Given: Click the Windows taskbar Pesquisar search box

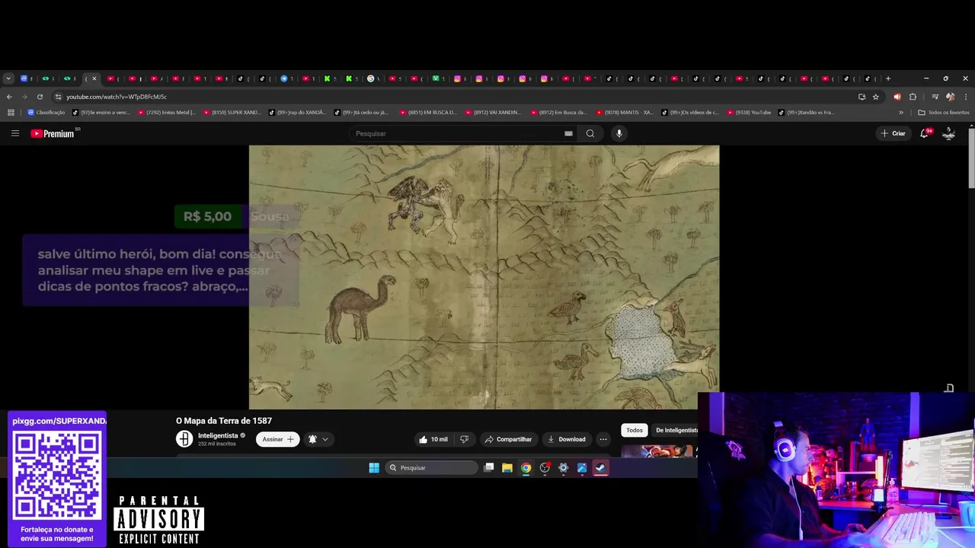Looking at the screenshot, I should coord(431,468).
